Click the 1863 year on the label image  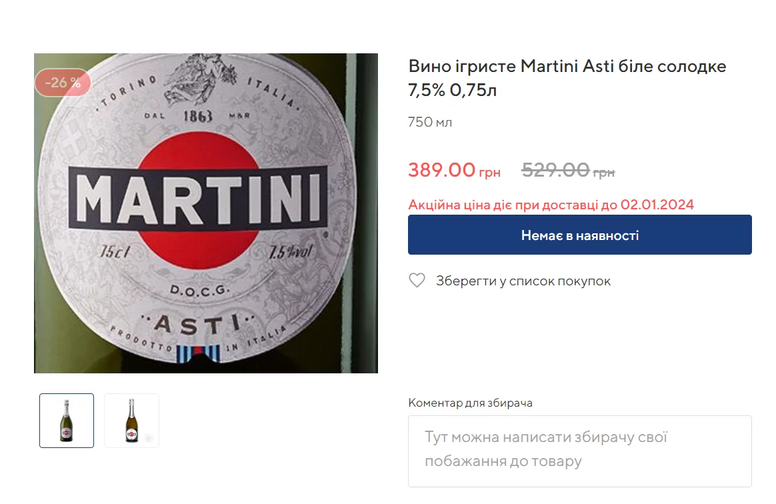[198, 116]
